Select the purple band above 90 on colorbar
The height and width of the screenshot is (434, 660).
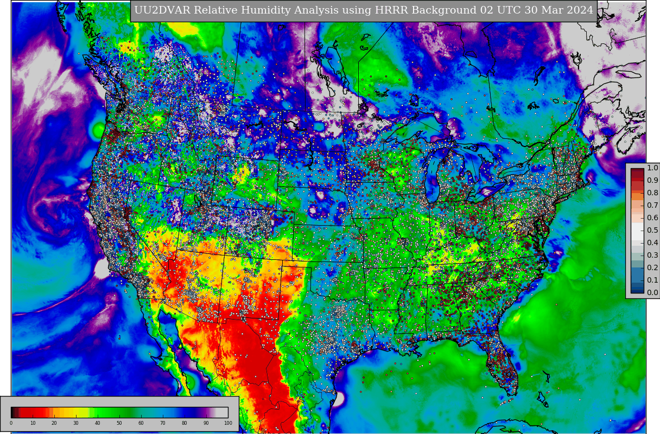(206, 412)
